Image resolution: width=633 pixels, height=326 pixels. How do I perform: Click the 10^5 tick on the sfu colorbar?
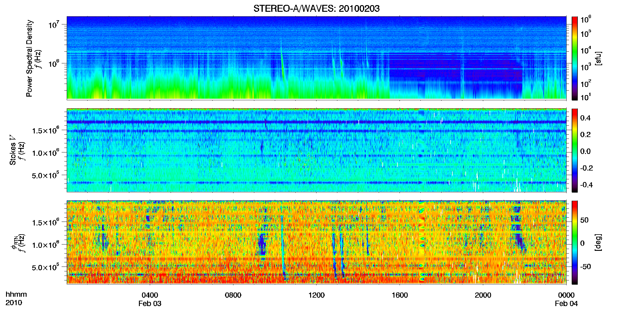click(586, 34)
